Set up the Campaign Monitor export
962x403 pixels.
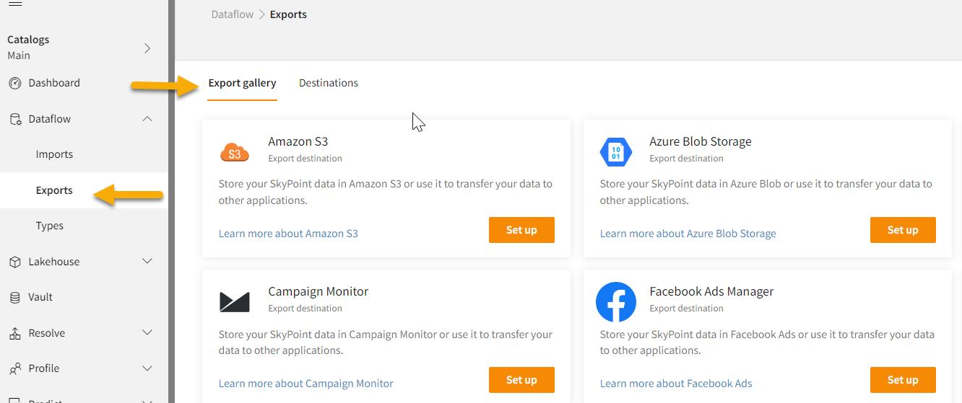coord(521,380)
